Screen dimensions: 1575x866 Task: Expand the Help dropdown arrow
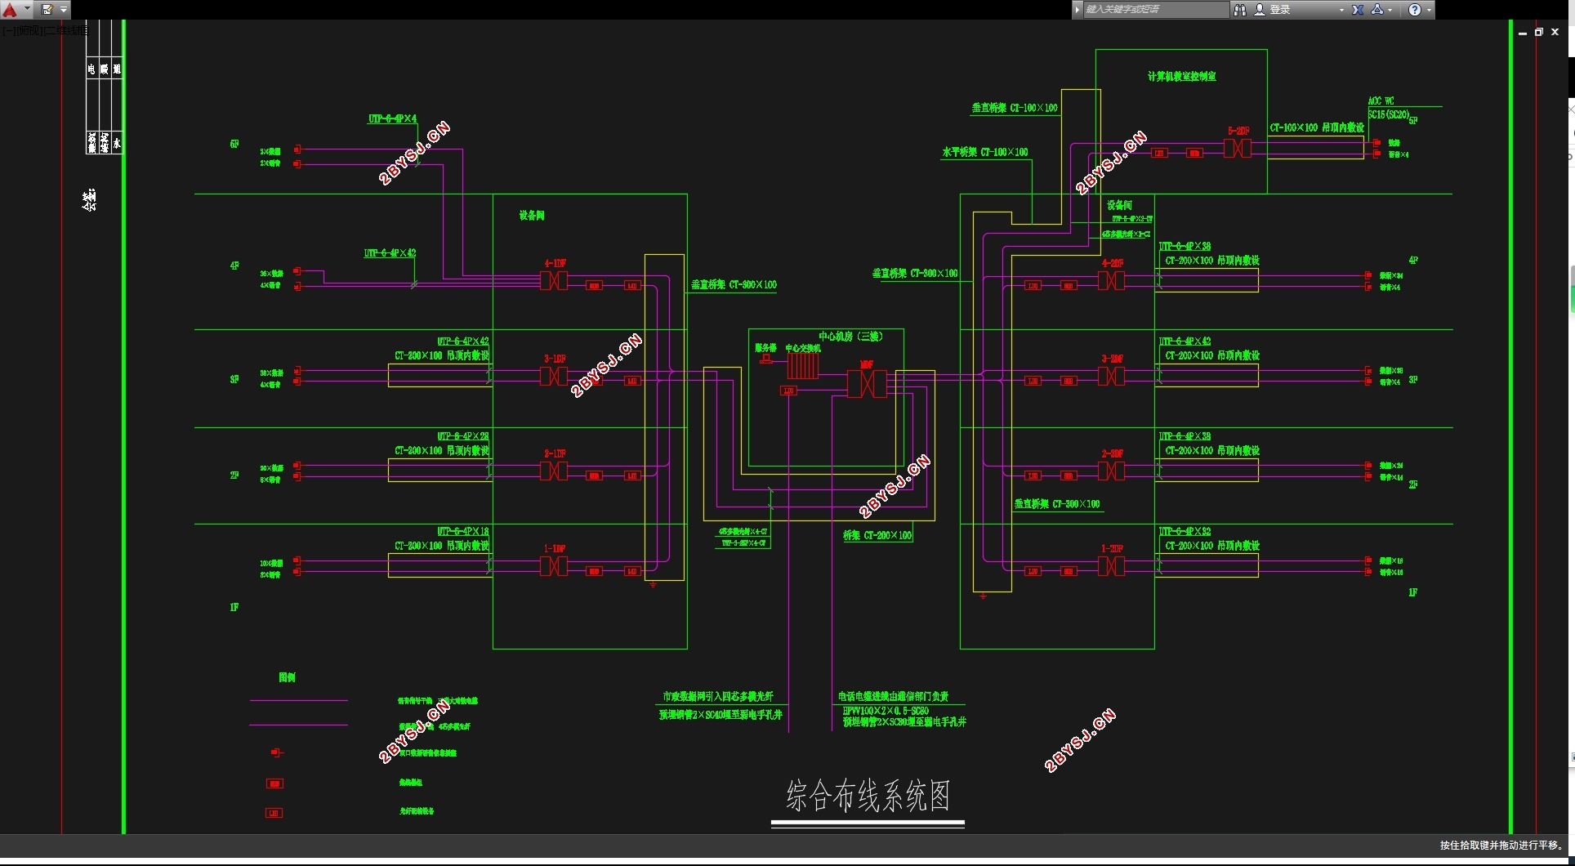pos(1429,10)
